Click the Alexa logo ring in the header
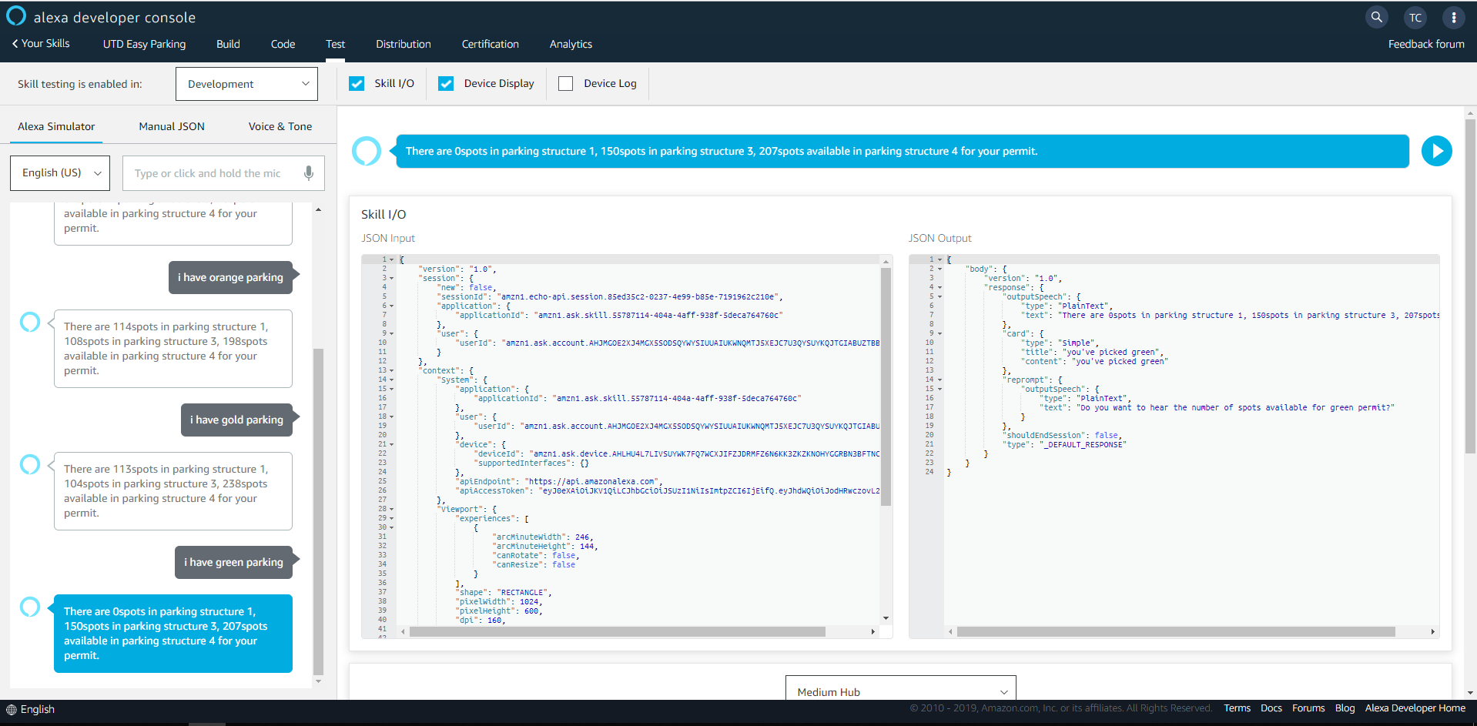The width and height of the screenshot is (1477, 726). coord(16,16)
